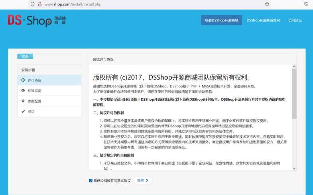Click the gear icon for 参数配置
Screen dimensions: 313x195
(x=23, y=101)
